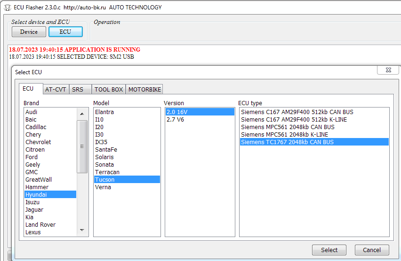Choose SantaFe in the Model list
This screenshot has width=401, height=261.
[x=106, y=150]
